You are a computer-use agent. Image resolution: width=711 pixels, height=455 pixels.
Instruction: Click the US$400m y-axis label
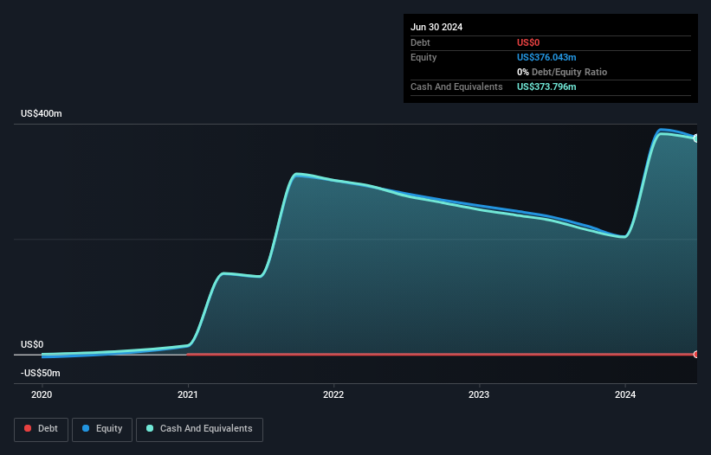pos(42,113)
